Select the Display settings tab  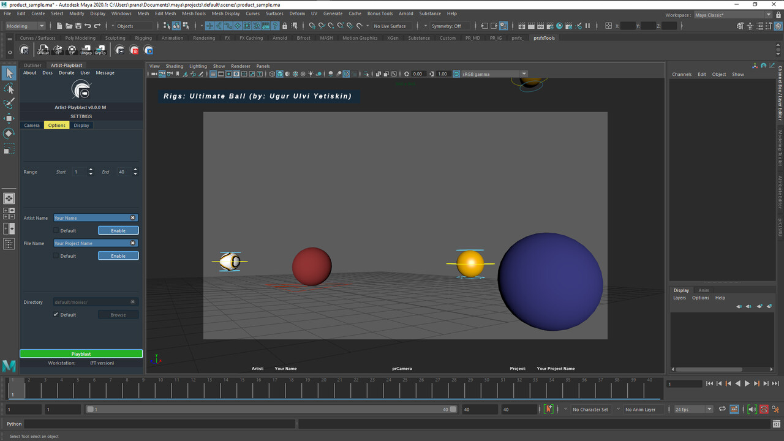point(81,125)
